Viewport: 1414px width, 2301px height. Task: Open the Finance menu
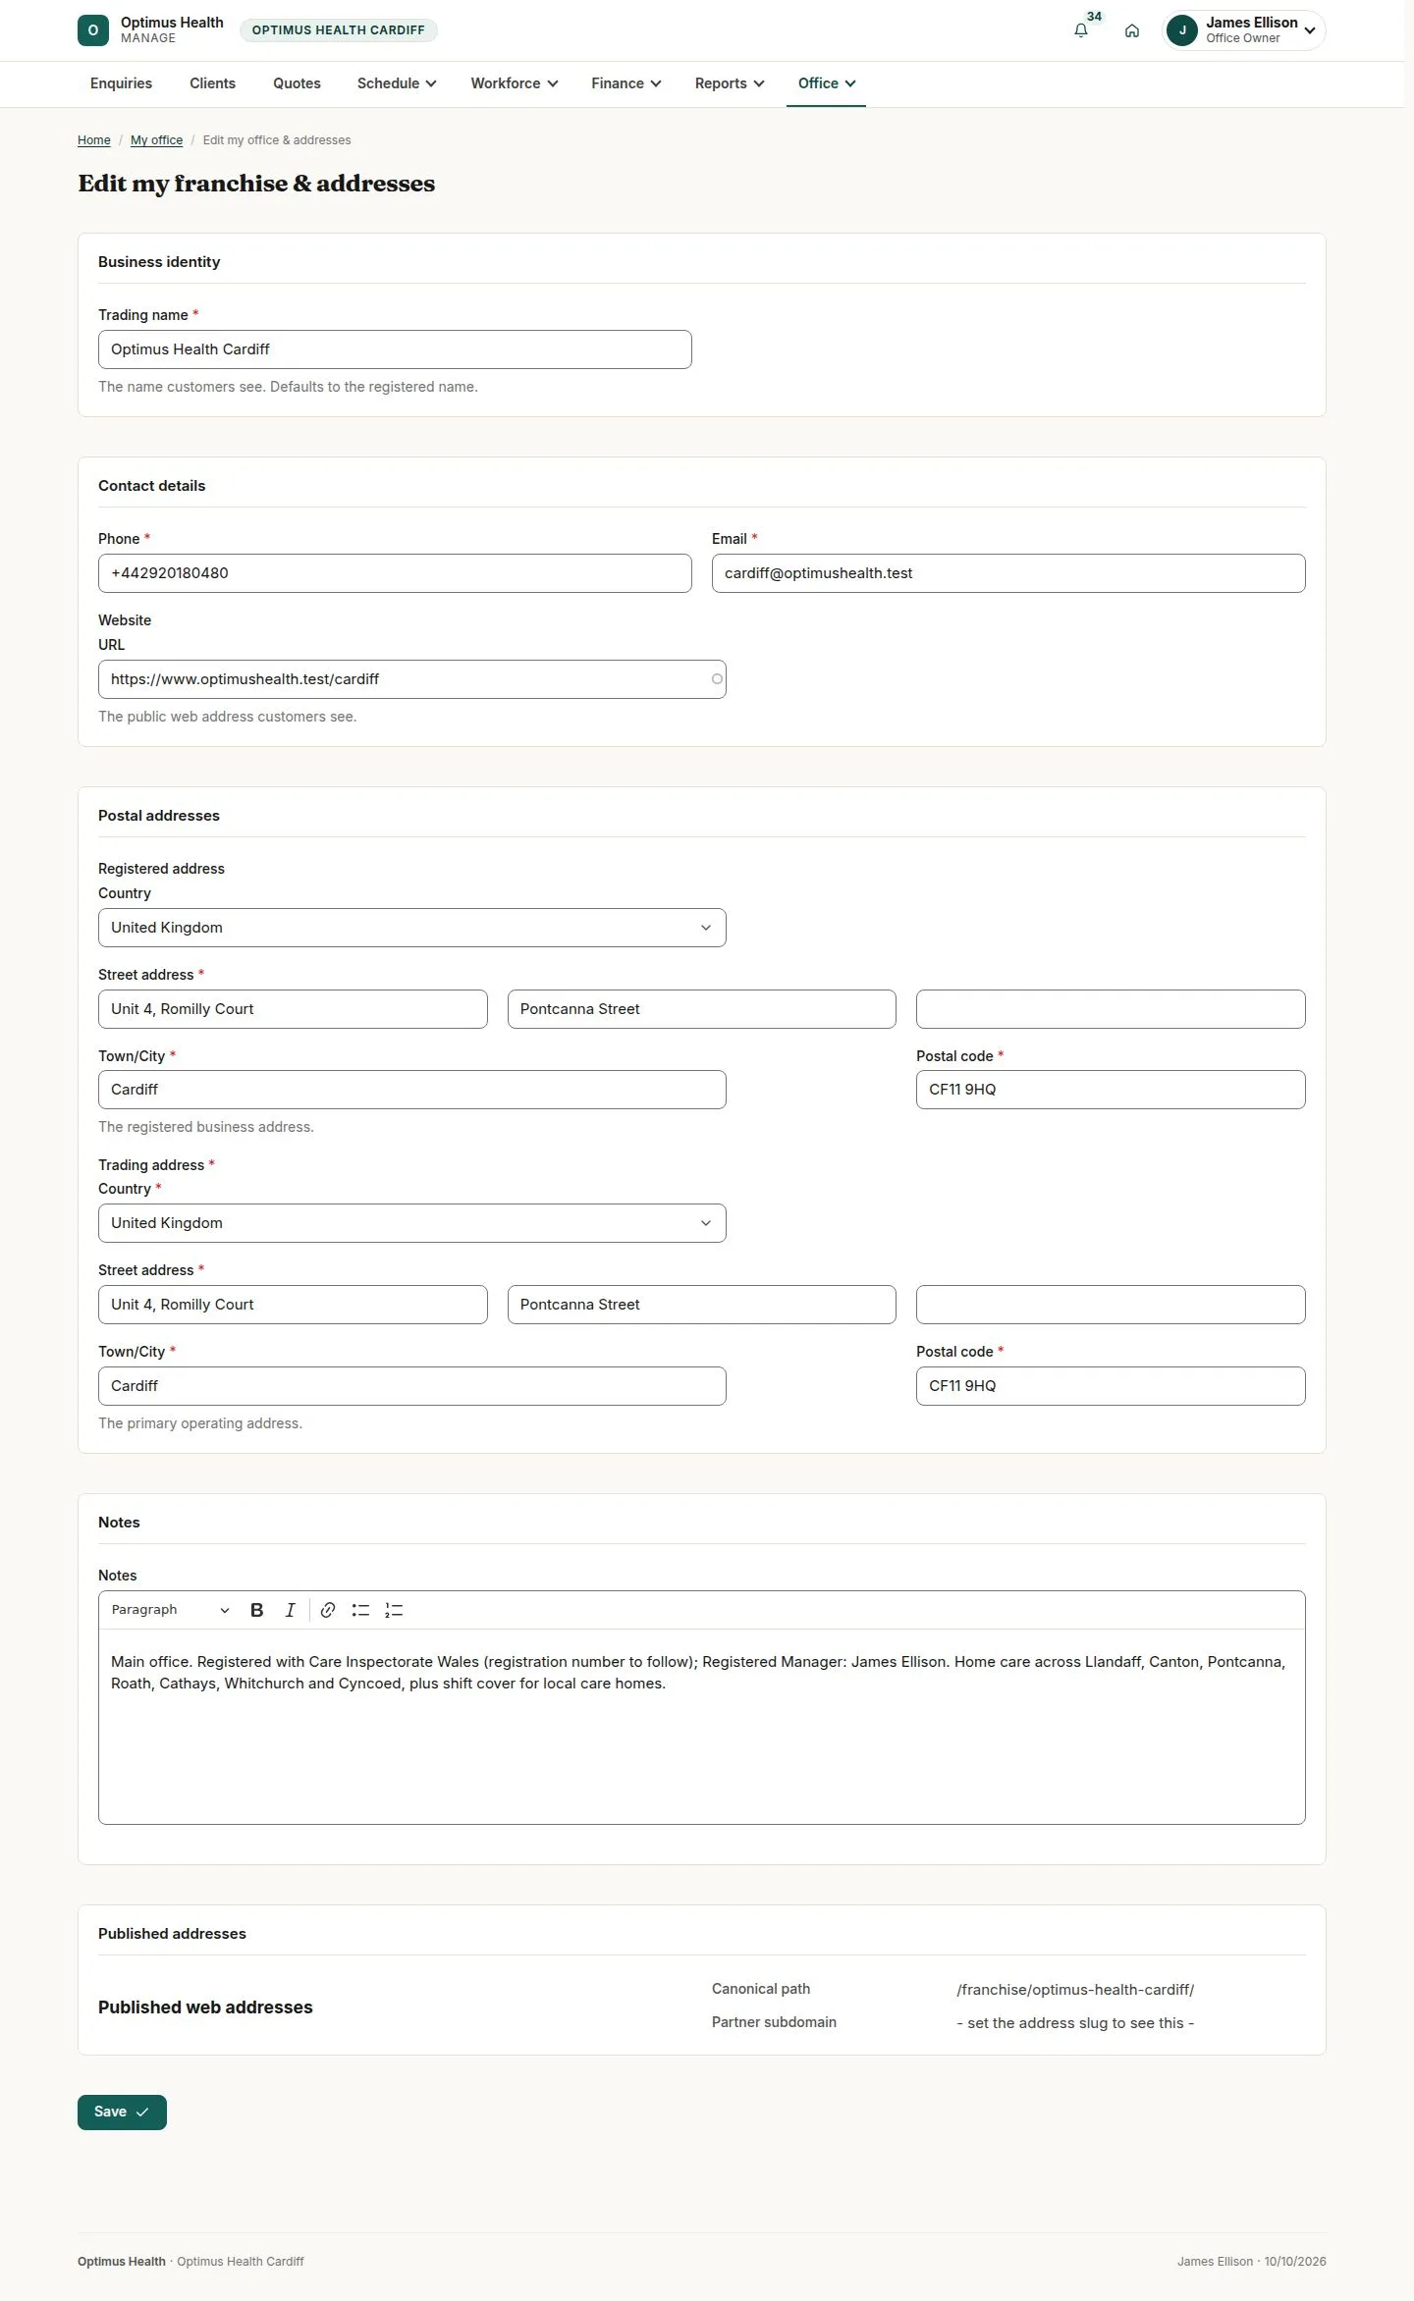(626, 83)
